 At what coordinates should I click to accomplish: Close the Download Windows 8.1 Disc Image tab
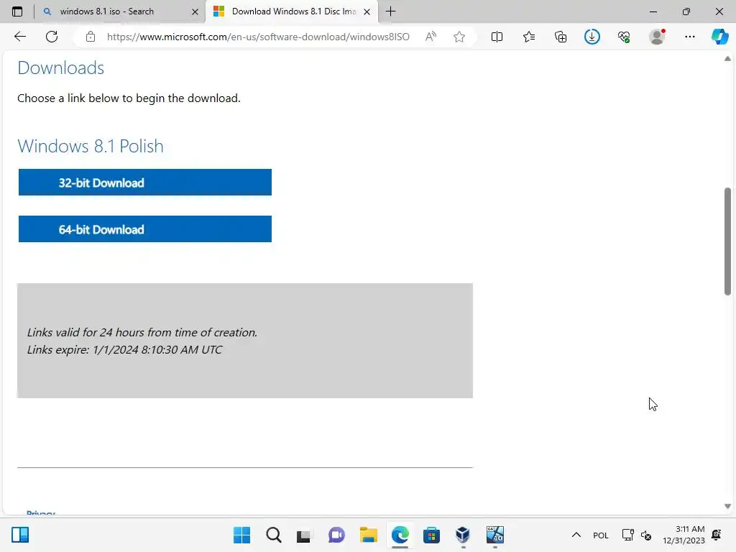click(x=367, y=11)
